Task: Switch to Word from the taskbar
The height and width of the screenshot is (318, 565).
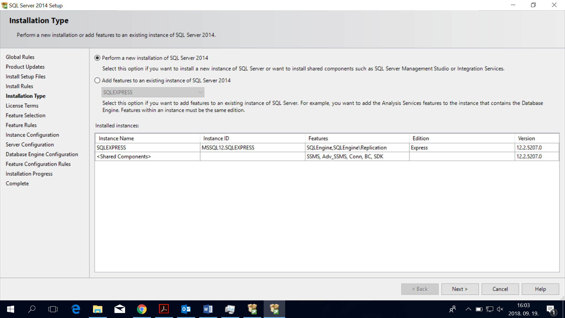Action: tap(208, 309)
